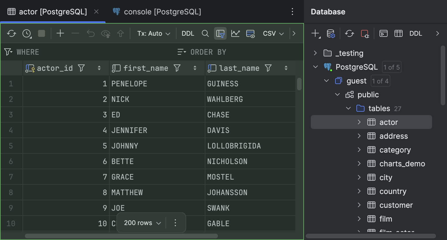447x240 pixels.
Task: Open the chart view of the query results
Action: 235,33
